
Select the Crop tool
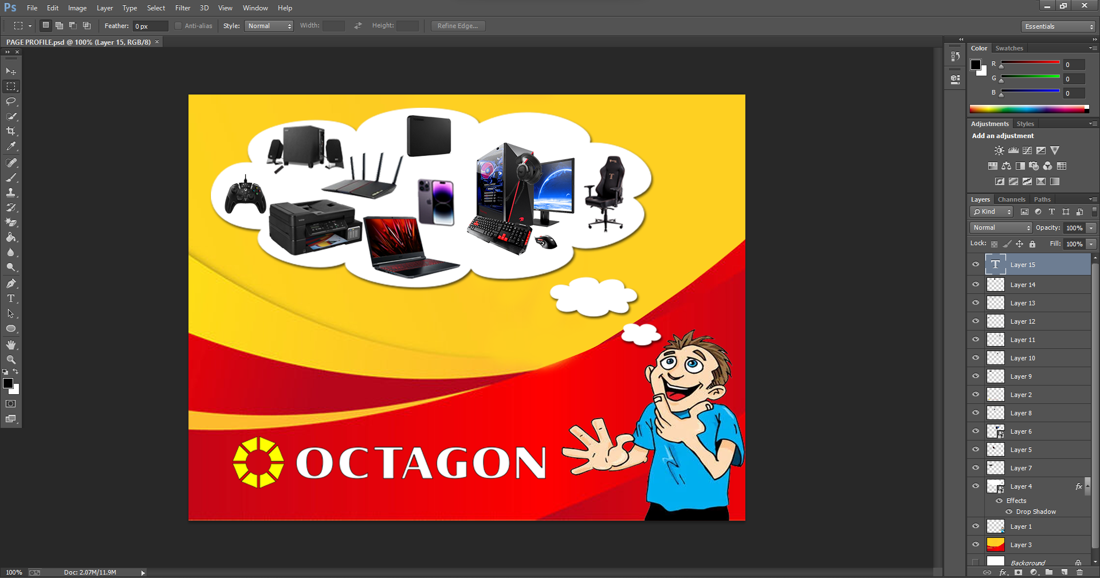click(x=11, y=131)
